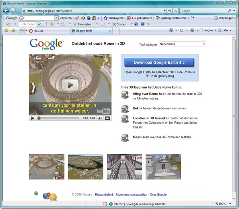
Task: Click the headphones icon in Live toolbar
Action: pos(136,24)
